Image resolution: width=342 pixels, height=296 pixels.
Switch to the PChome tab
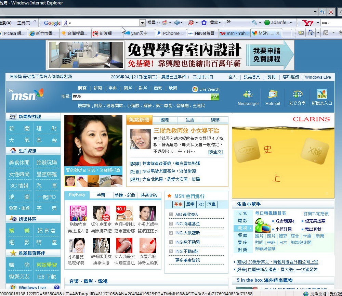coord(171,34)
